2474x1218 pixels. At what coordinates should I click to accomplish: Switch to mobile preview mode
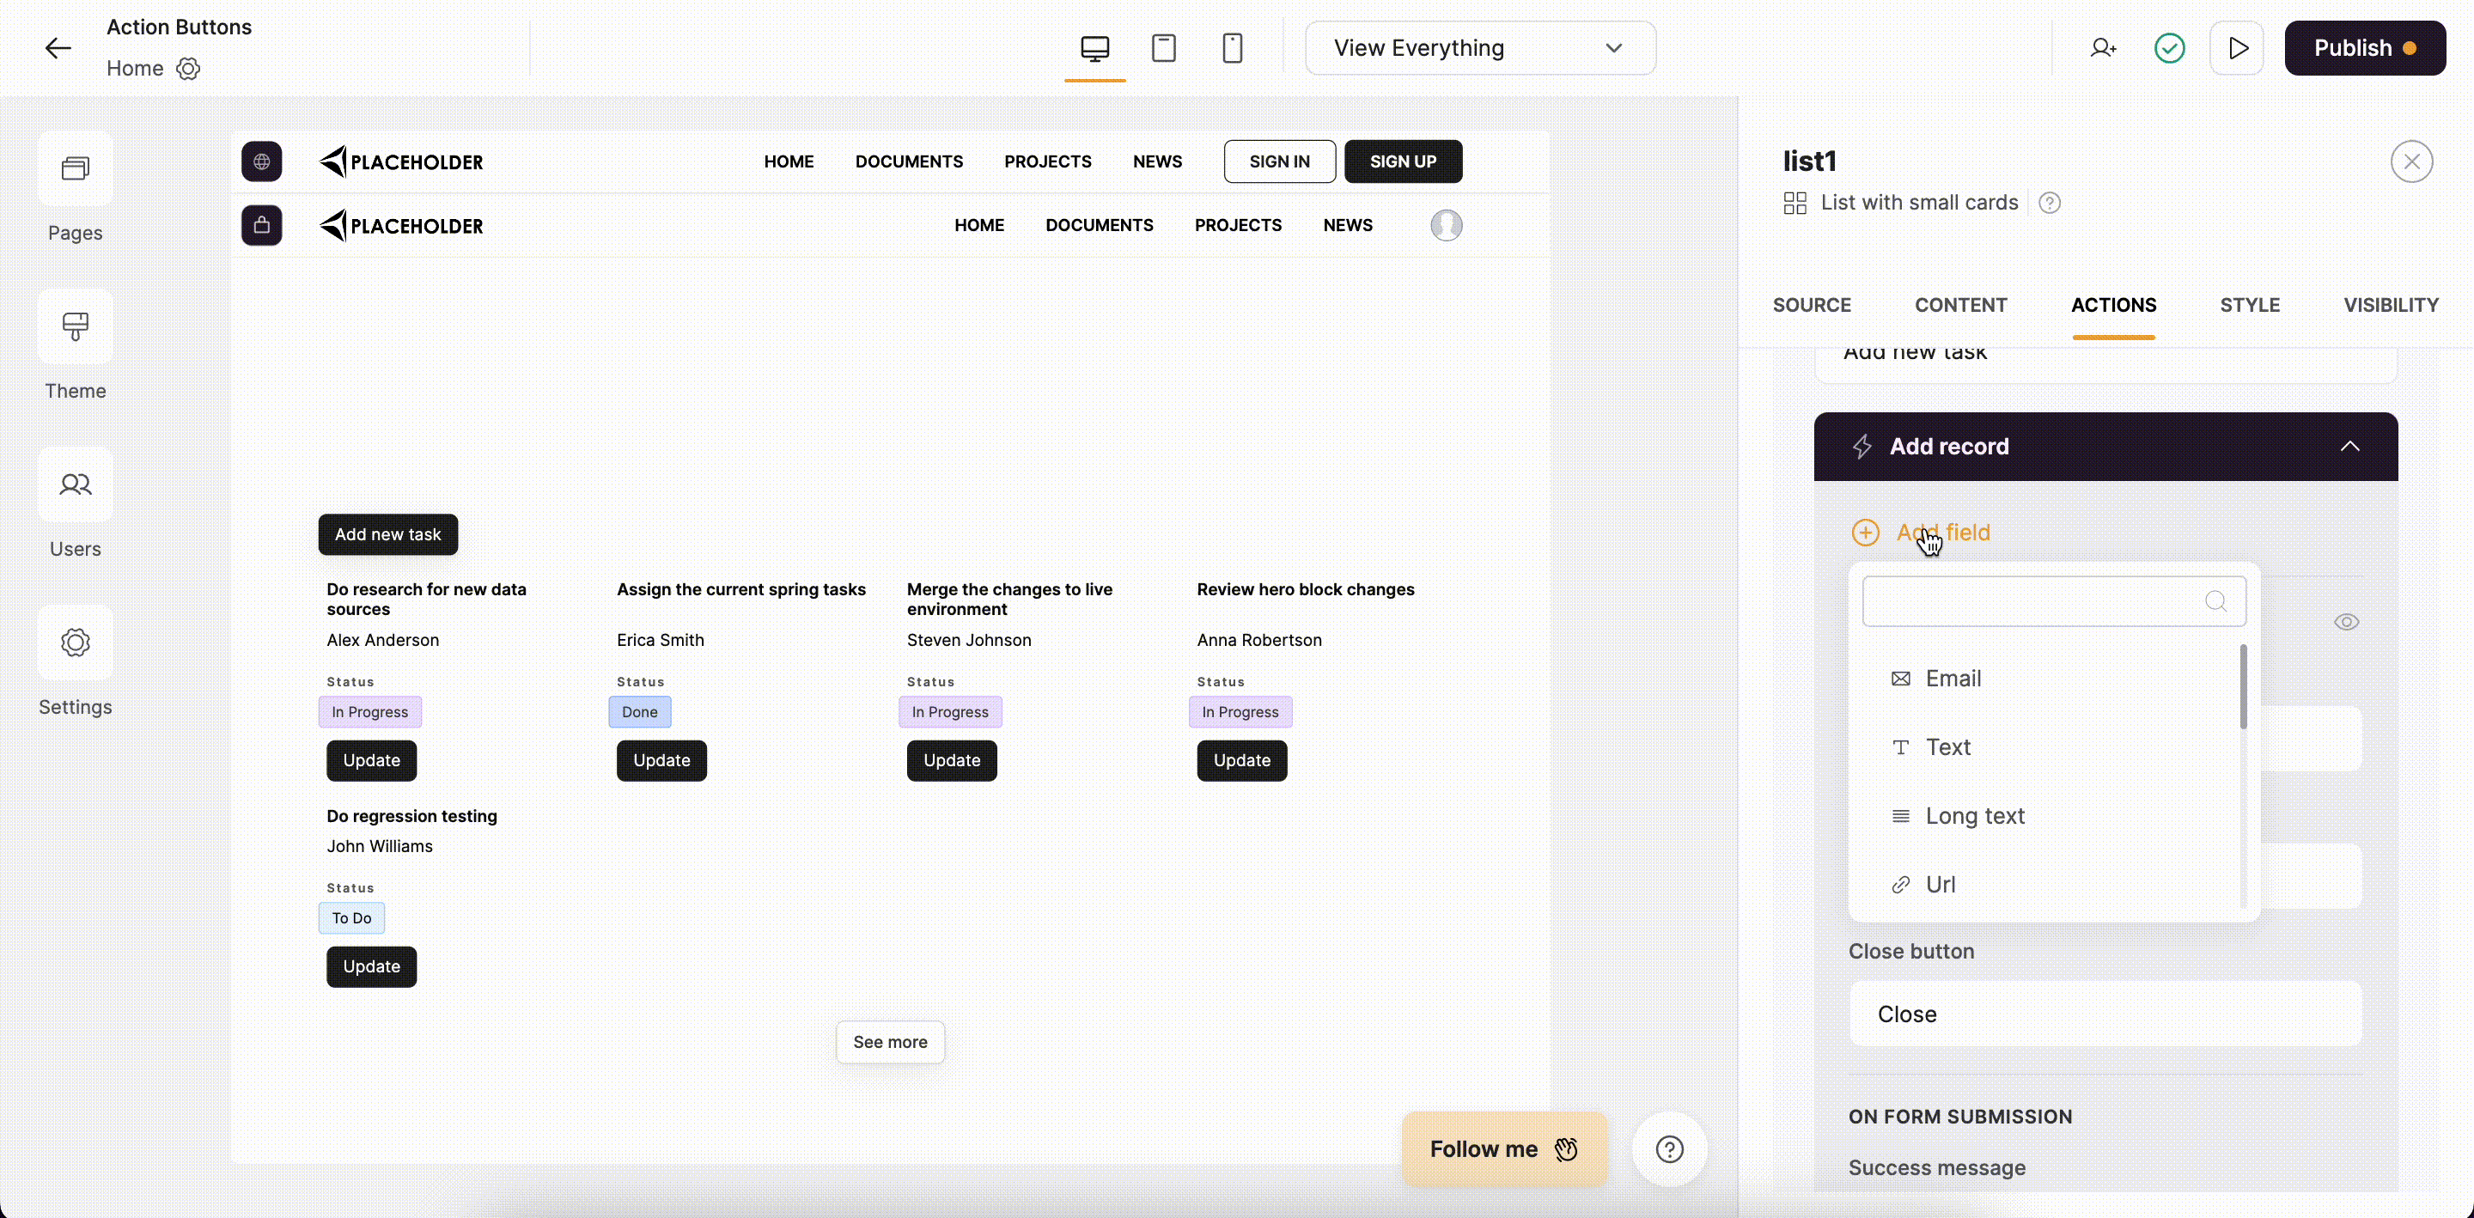point(1232,47)
